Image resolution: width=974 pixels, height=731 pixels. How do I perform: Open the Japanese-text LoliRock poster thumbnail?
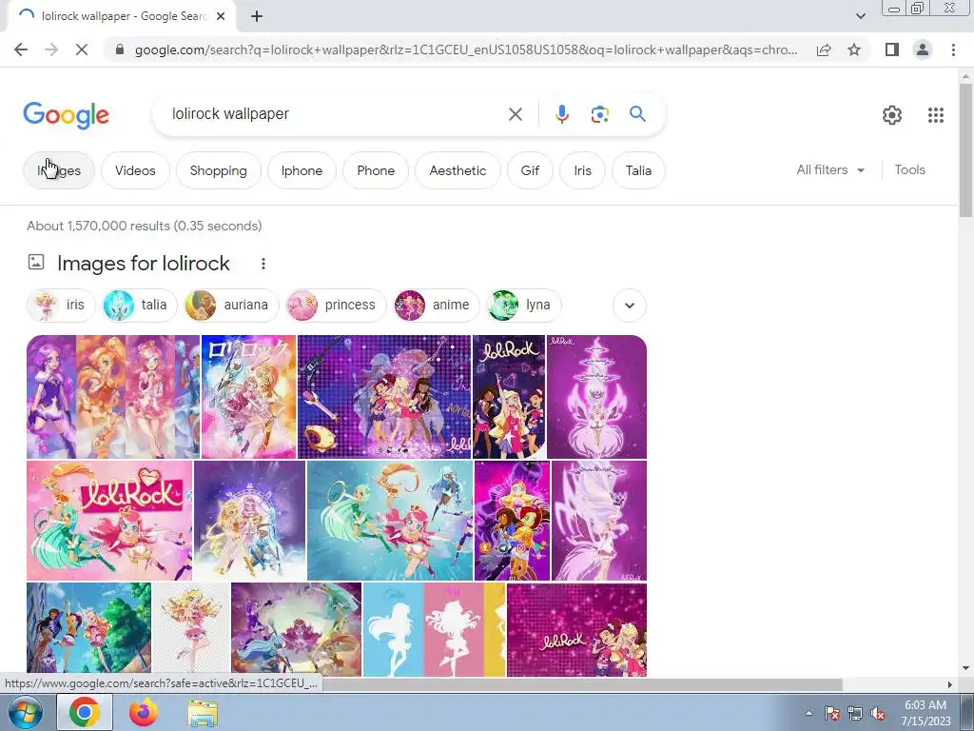coord(248,397)
